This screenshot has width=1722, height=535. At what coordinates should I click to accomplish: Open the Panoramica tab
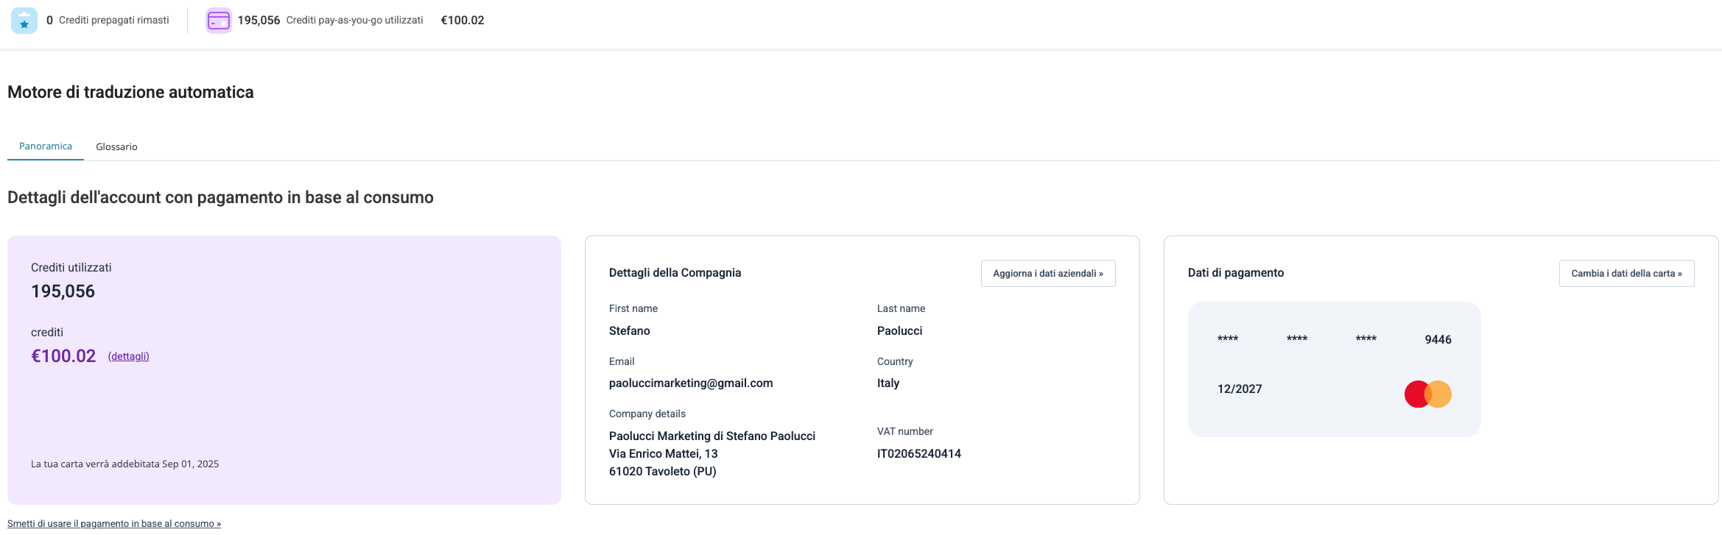(46, 146)
